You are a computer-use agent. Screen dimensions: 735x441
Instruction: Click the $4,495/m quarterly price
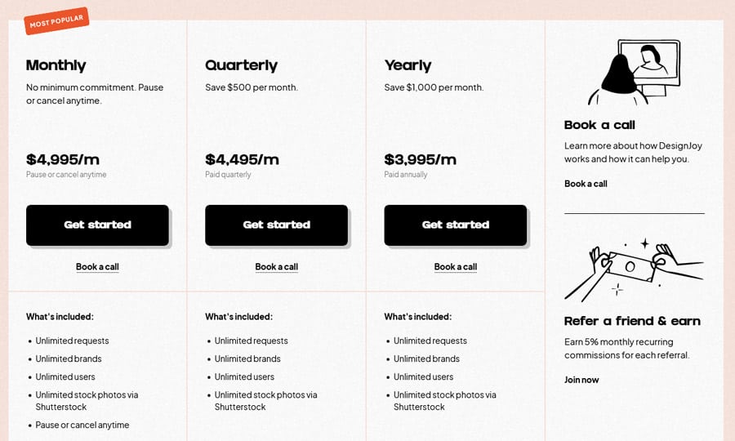tap(242, 159)
